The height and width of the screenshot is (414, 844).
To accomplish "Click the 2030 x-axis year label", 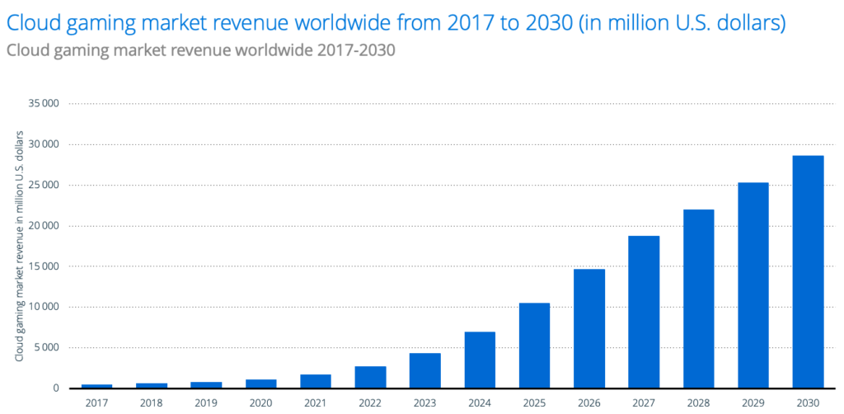I will [x=807, y=401].
